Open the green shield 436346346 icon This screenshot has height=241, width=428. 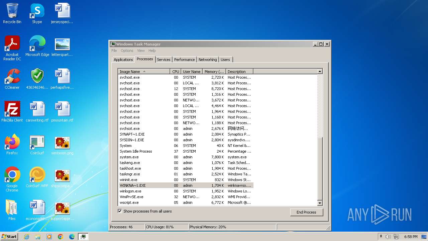click(37, 79)
